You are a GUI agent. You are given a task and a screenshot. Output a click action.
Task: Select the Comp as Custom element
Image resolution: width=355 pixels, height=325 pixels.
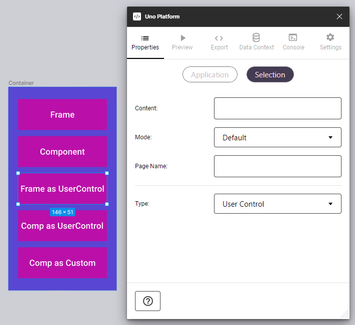tap(62, 263)
